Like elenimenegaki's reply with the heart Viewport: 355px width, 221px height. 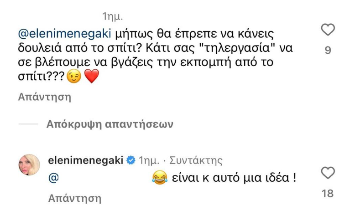(x=328, y=174)
